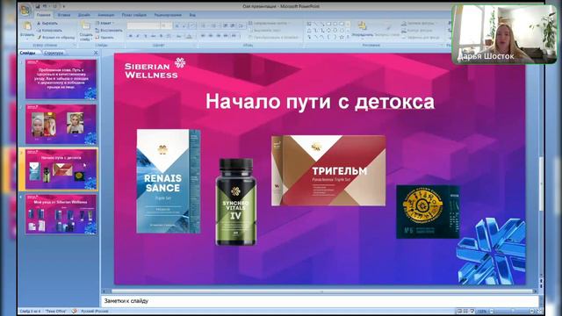Clear all text formatting
The image size is (562, 316).
click(x=192, y=25)
